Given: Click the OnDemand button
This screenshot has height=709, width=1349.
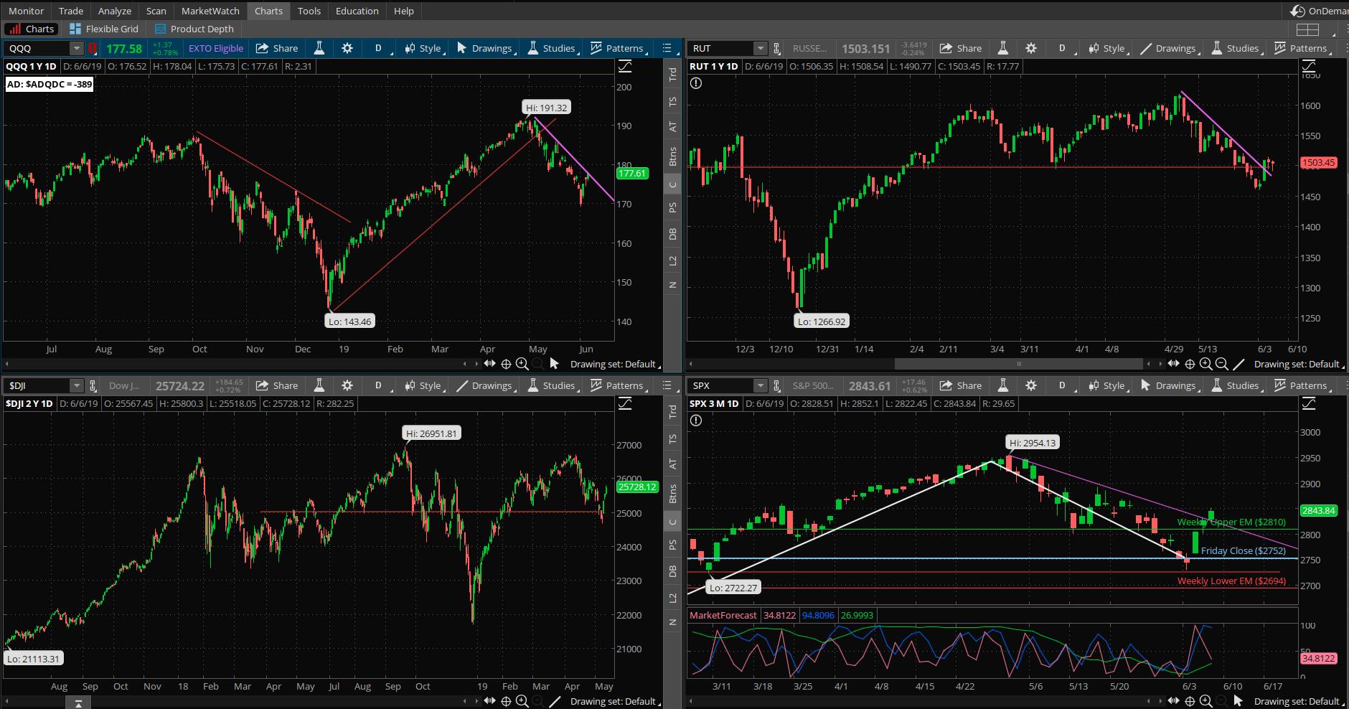Looking at the screenshot, I should (1319, 11).
